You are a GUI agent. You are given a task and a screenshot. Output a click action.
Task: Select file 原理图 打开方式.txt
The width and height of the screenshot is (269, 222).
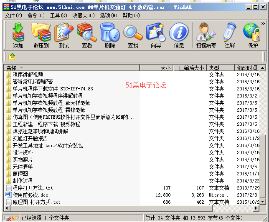point(36,202)
